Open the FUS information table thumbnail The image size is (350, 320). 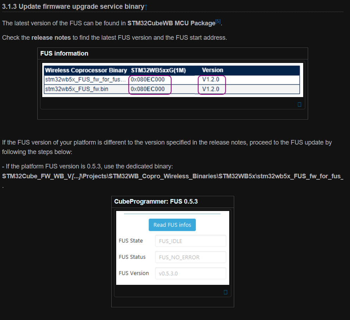[x=173, y=80]
